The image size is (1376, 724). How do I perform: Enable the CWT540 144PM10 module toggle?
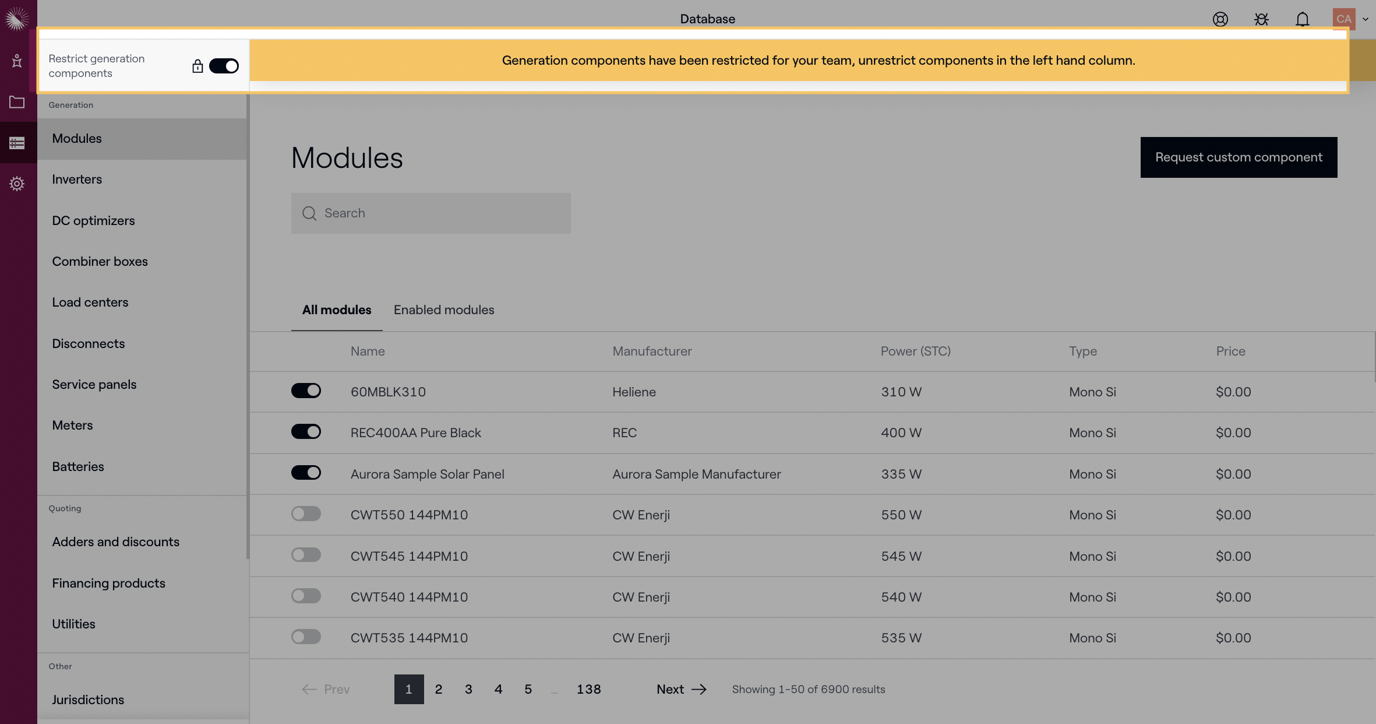[x=306, y=596]
